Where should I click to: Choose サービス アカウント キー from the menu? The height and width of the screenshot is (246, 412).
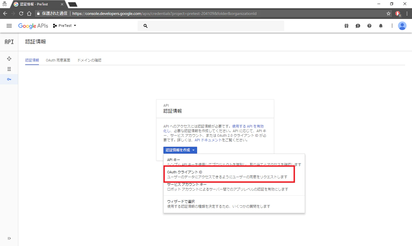click(234, 187)
